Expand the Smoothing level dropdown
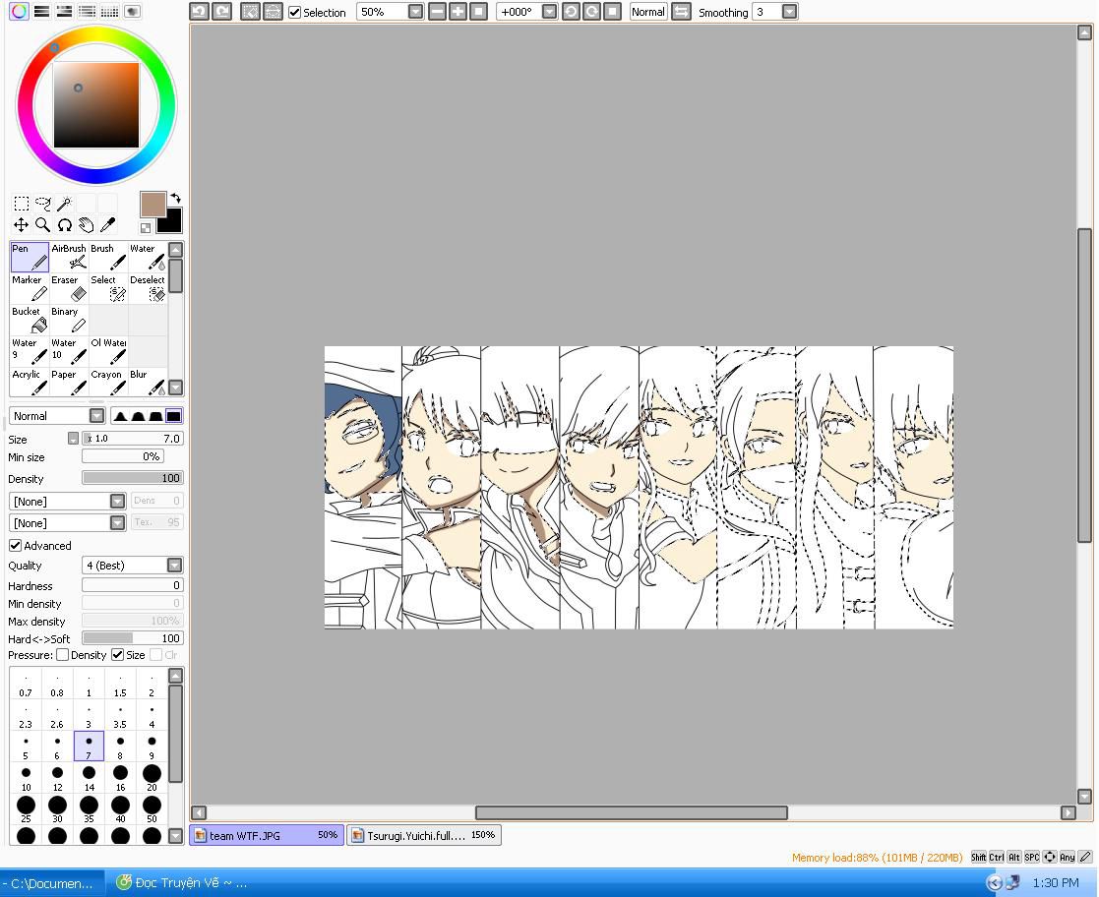Screen dimensions: 1099x897 click(x=789, y=12)
